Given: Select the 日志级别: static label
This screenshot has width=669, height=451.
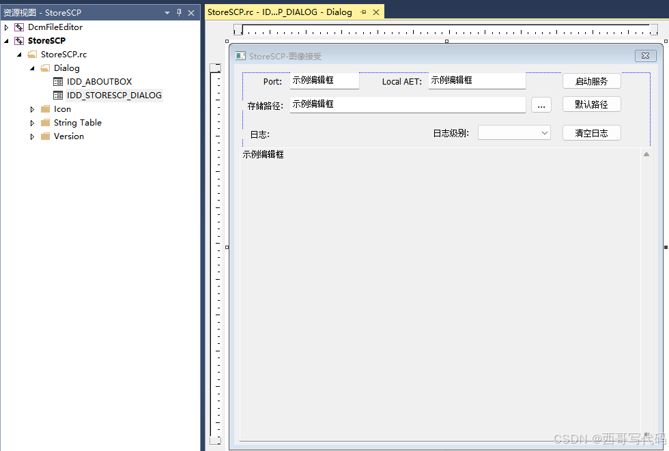Looking at the screenshot, I should 451,133.
